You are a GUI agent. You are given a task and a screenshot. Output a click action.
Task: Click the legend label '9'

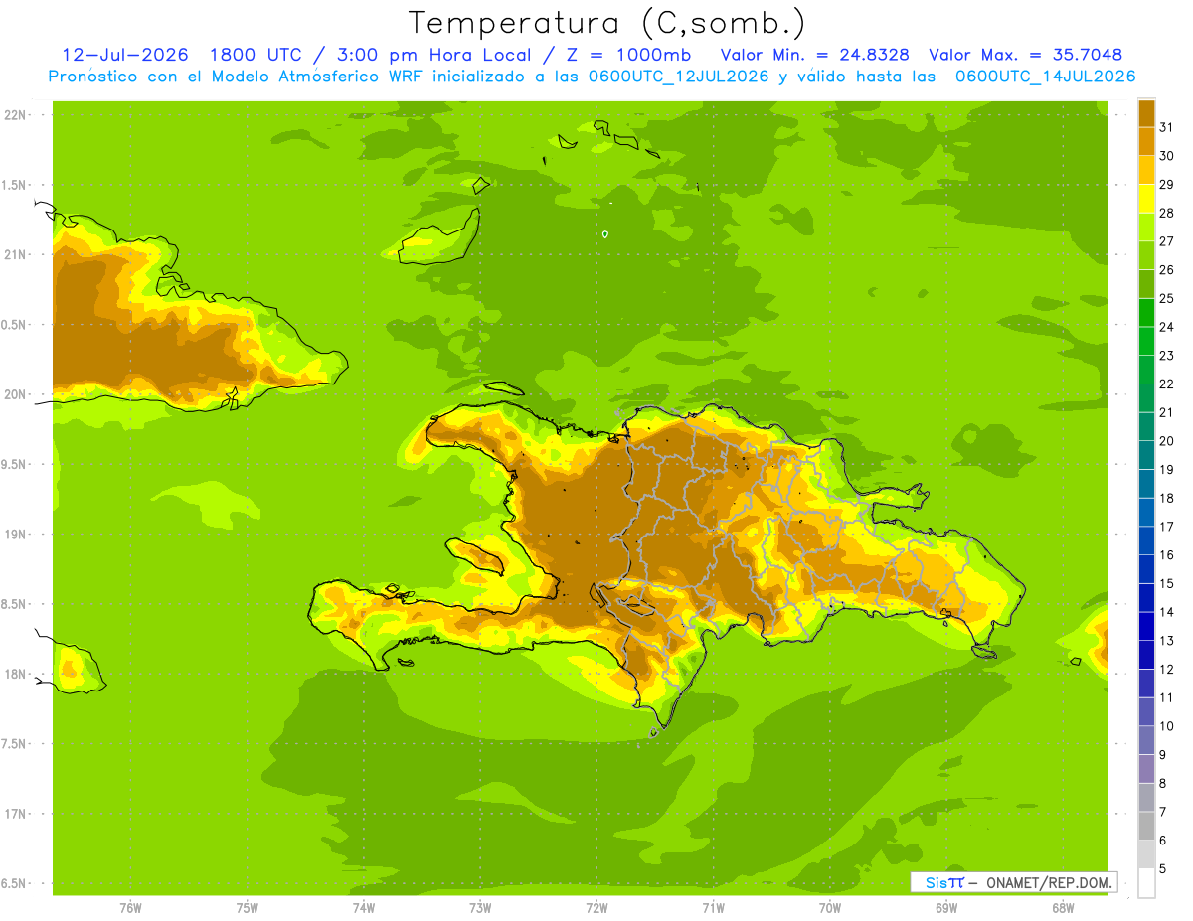[x=1162, y=755]
